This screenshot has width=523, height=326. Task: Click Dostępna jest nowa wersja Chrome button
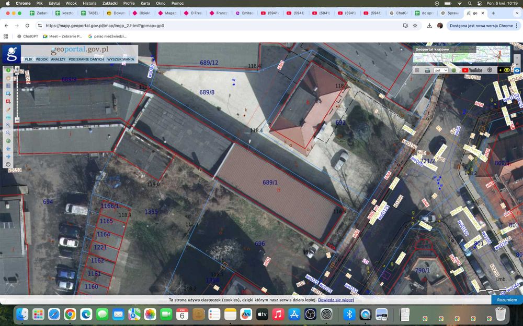pos(483,26)
